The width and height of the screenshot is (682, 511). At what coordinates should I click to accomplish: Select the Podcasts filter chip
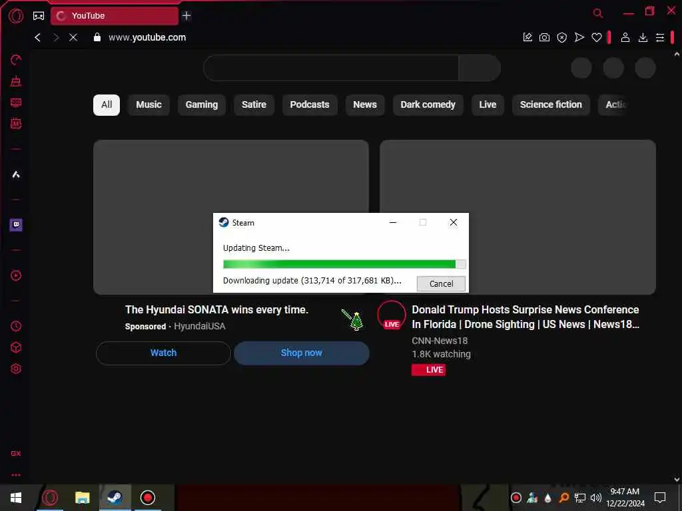(310, 104)
